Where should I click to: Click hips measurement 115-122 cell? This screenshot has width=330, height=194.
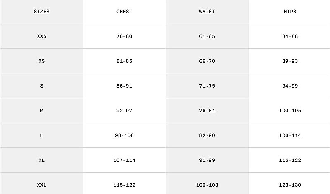coord(290,160)
